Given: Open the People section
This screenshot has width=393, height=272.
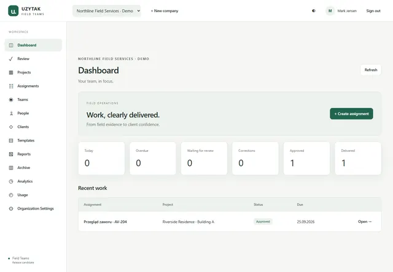Looking at the screenshot, I should [33, 113].
